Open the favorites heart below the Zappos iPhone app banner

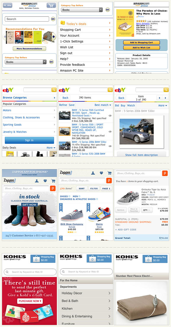click(45, 181)
